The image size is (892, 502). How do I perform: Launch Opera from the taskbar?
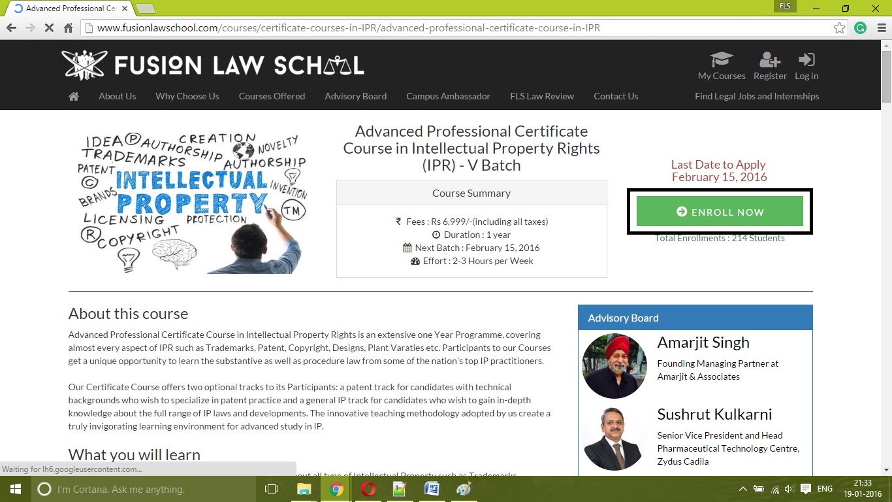368,489
